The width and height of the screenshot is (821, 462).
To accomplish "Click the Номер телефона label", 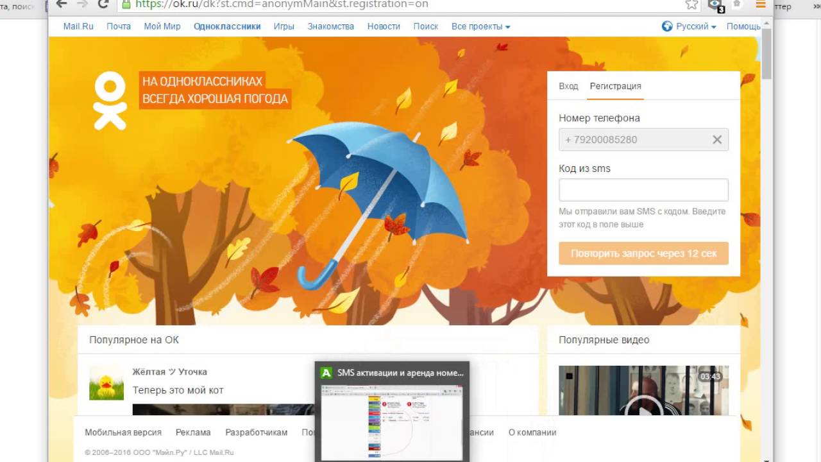I will coord(599,118).
